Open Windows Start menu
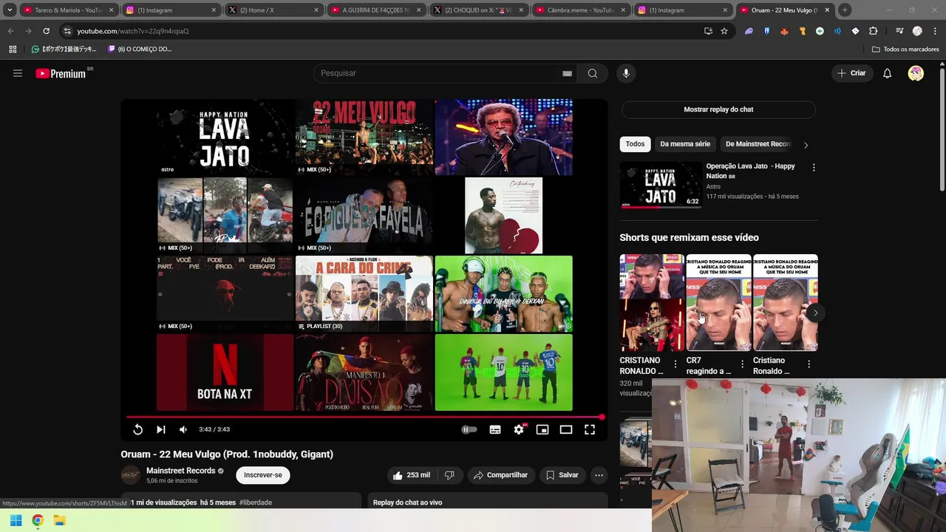Image resolution: width=946 pixels, height=532 pixels. point(16,520)
